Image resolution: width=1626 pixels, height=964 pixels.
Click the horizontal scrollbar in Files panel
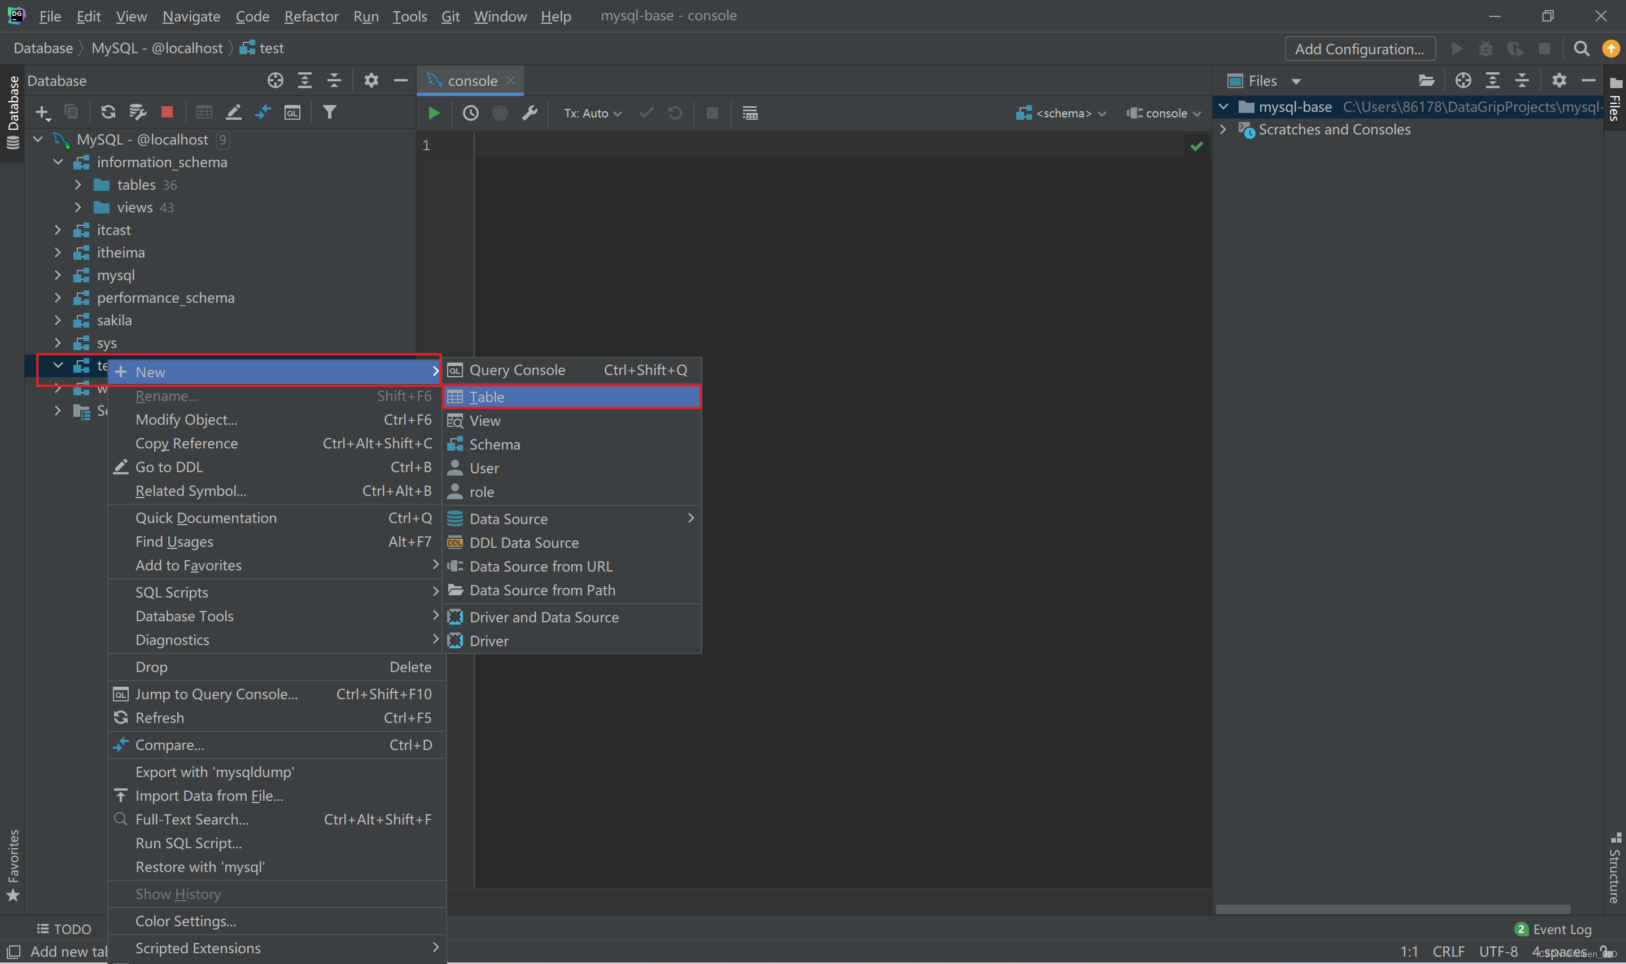[1392, 909]
